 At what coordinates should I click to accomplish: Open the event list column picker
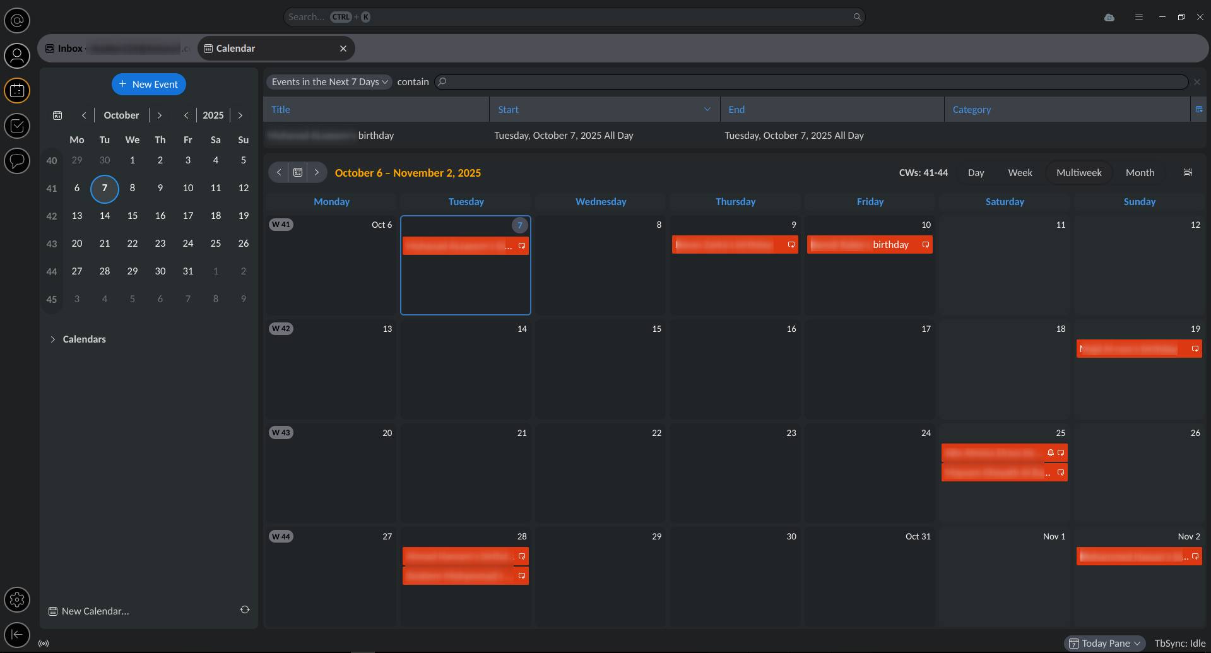[x=1198, y=109]
